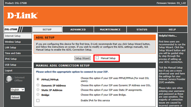Open USB Setup in sidebar
Viewport: 191px width, 107px height.
click(x=18, y=65)
